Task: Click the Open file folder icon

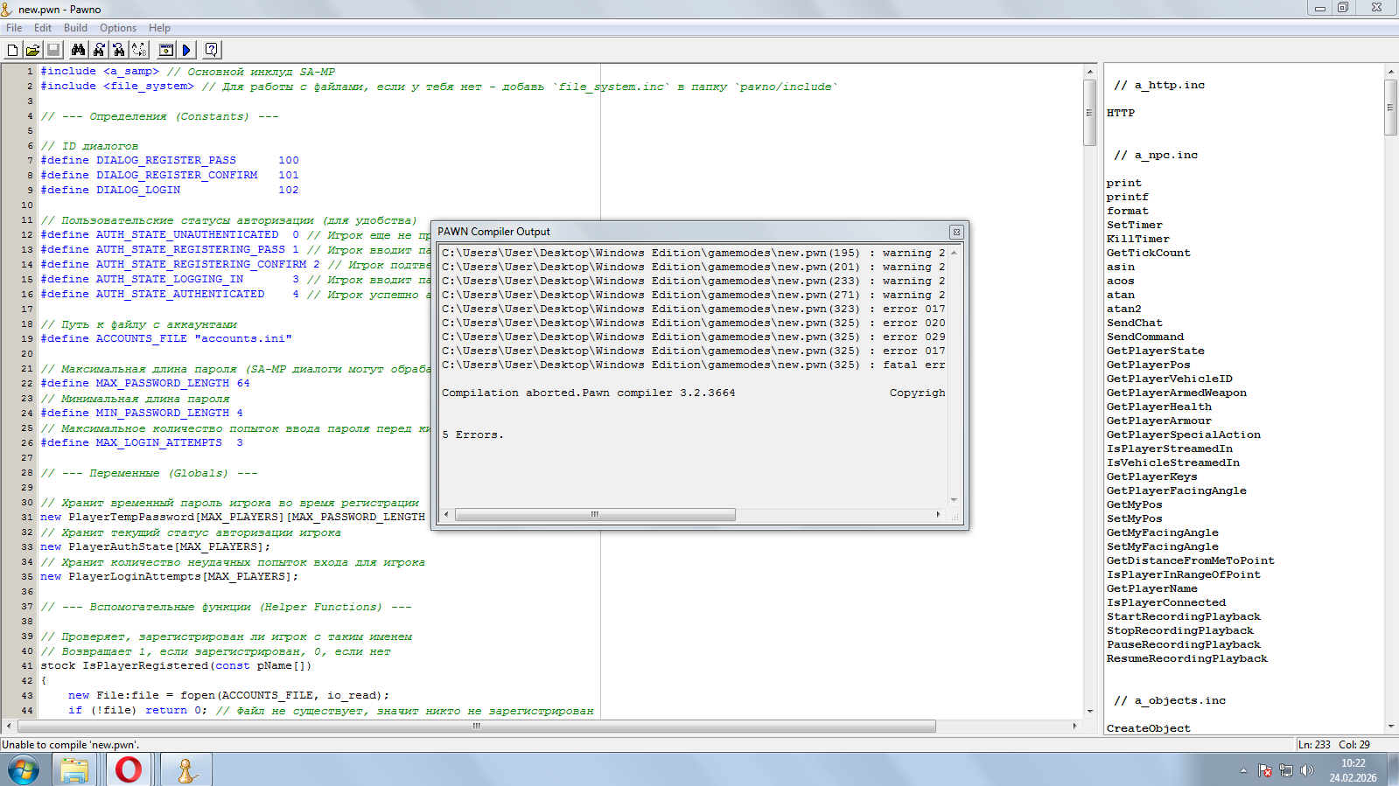Action: [x=32, y=51]
